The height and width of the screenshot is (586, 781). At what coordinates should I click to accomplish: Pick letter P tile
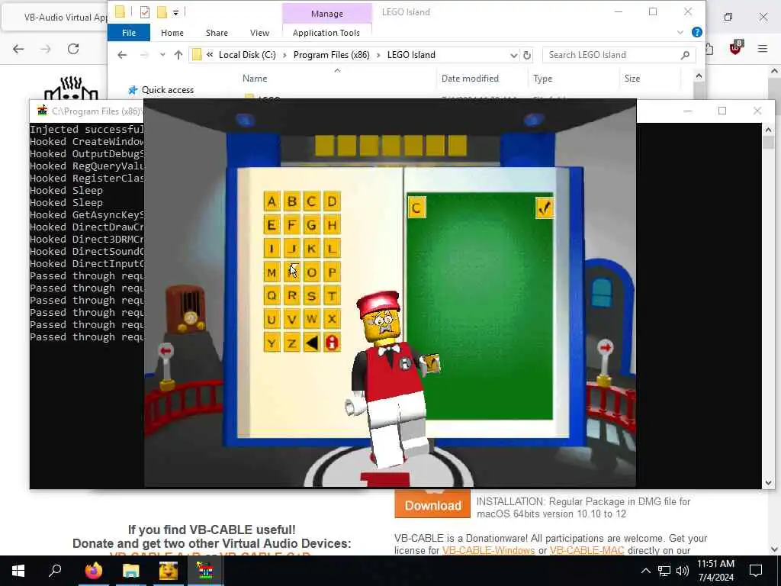click(x=332, y=272)
